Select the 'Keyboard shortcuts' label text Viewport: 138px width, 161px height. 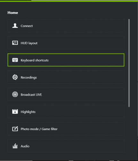point(35,60)
